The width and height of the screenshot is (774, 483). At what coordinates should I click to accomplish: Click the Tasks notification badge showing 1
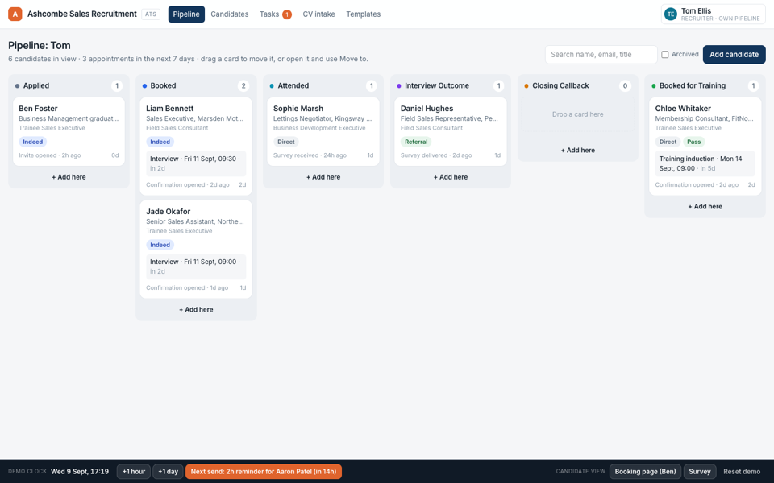point(287,14)
